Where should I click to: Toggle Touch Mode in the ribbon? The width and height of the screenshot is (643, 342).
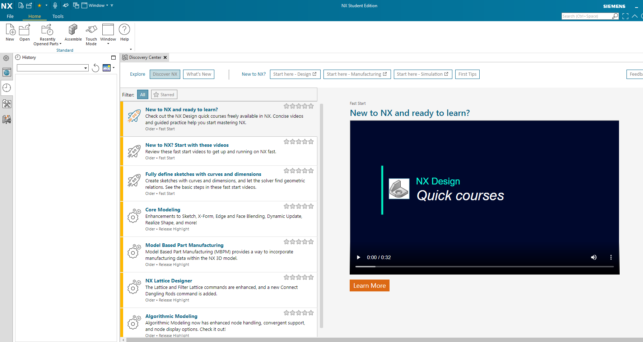(x=91, y=34)
